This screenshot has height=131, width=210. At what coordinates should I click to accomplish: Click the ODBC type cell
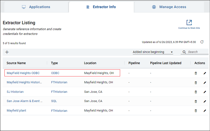pos(55,73)
